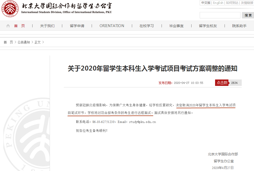Open the 在校学习 navigation menu
The width and height of the screenshot is (254, 171).
pyautogui.click(x=147, y=26)
